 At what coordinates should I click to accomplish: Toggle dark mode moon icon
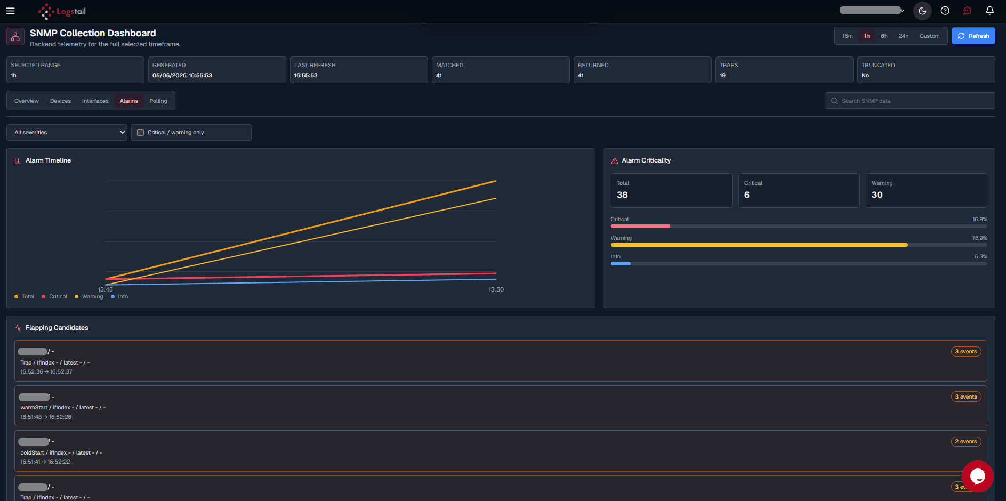(922, 11)
